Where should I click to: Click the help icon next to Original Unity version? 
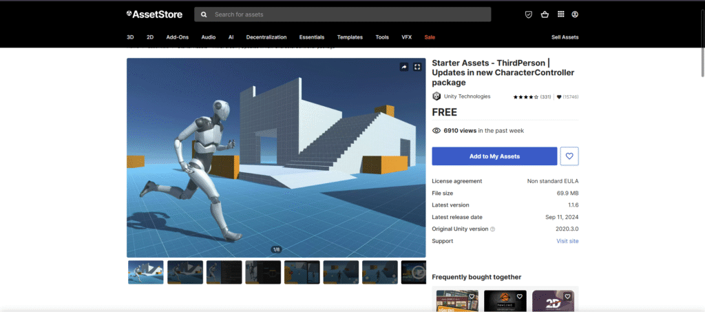point(493,229)
